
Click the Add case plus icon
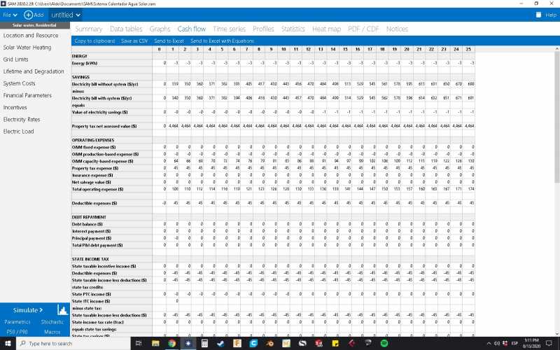point(29,15)
